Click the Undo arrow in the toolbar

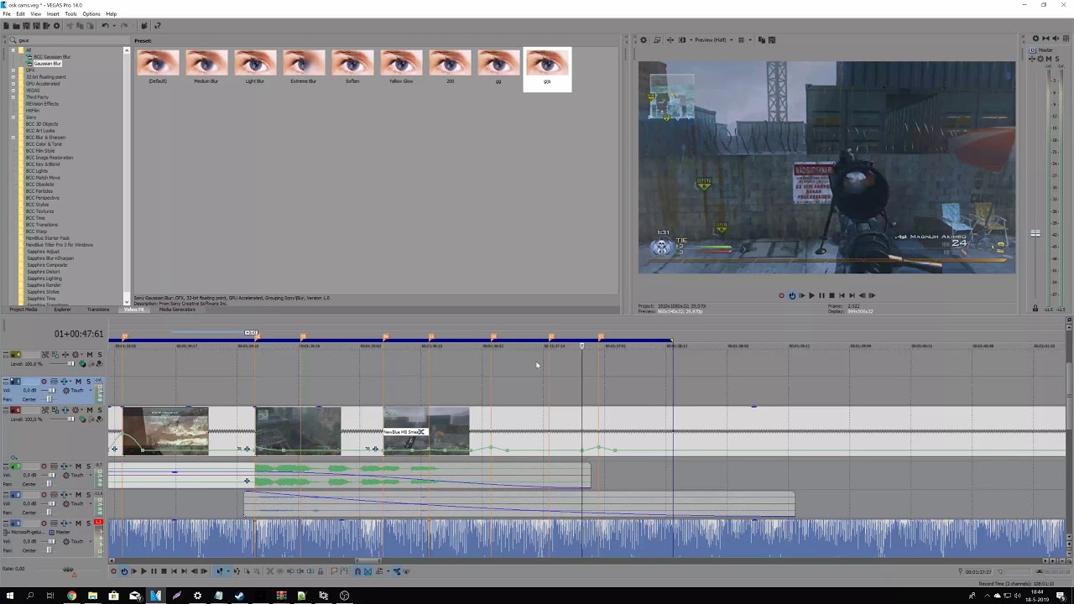coord(105,26)
